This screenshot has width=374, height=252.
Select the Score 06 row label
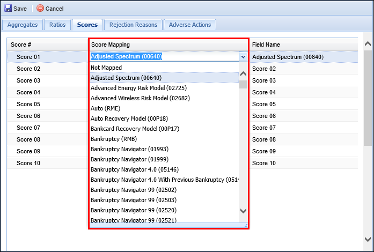point(28,116)
